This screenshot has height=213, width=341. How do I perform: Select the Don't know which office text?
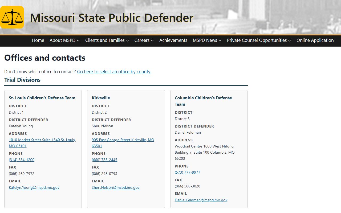pyautogui.click(x=40, y=72)
